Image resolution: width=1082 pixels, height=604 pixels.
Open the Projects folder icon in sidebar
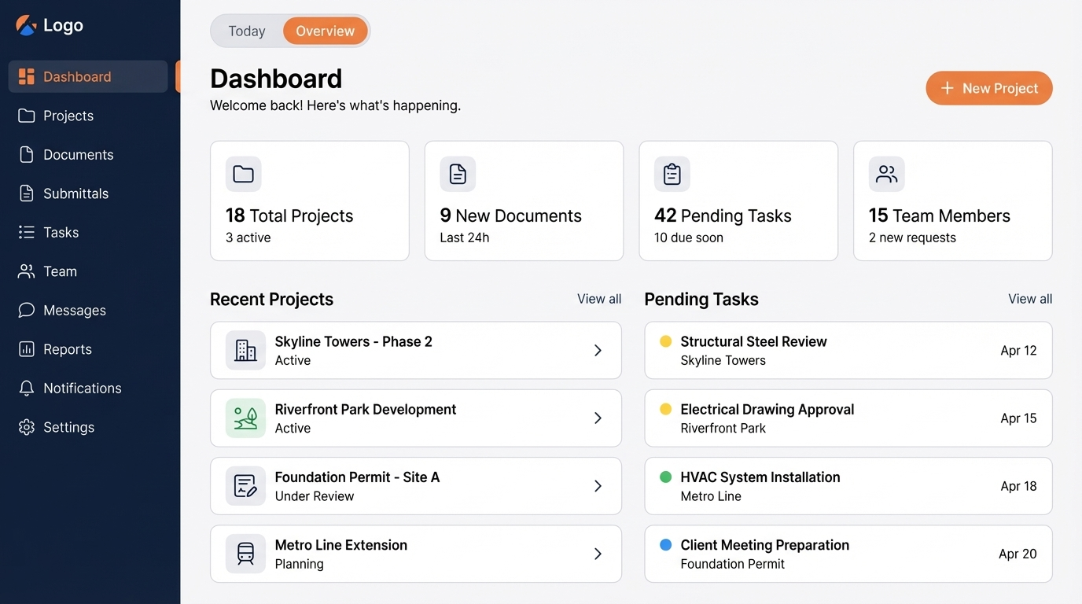click(26, 115)
